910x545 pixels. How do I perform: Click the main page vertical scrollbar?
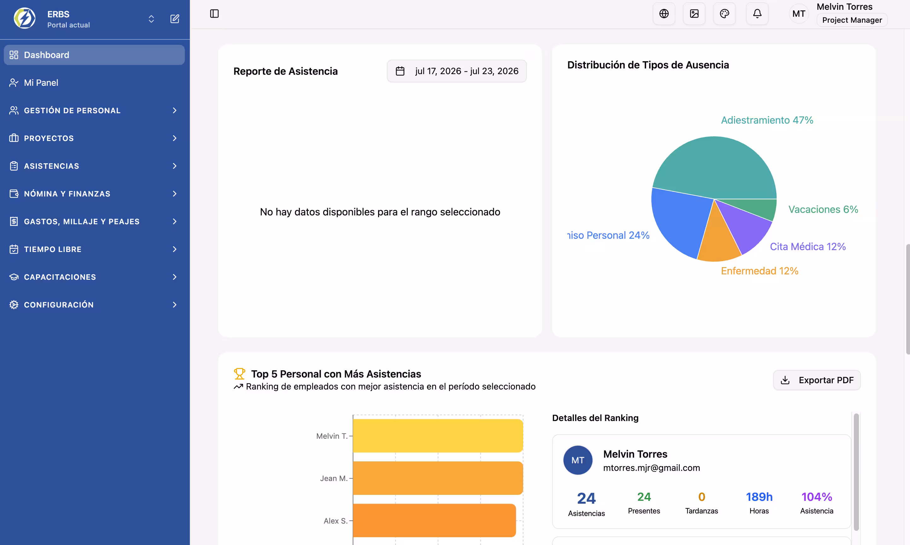[907, 299]
